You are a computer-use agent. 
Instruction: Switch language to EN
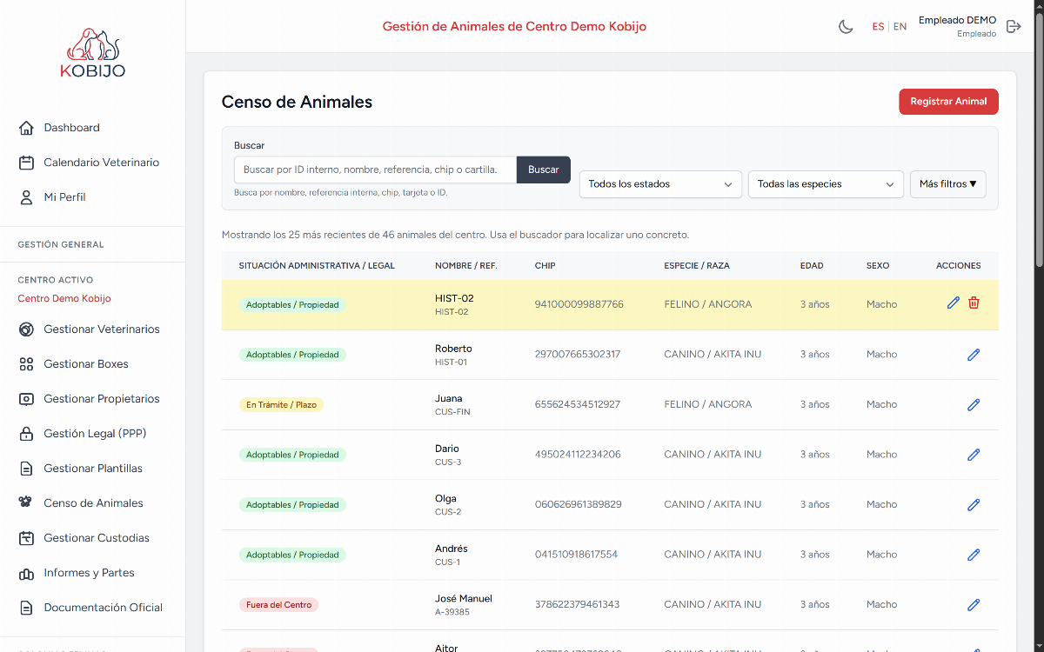click(900, 27)
